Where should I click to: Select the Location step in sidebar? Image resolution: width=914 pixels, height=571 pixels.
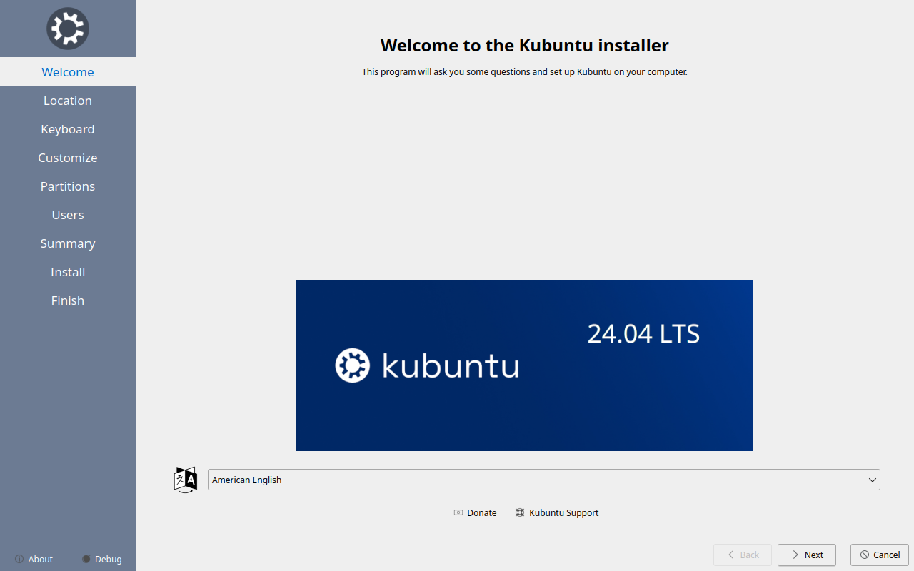68,100
